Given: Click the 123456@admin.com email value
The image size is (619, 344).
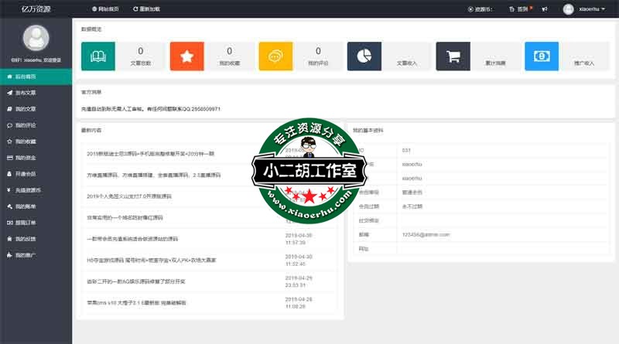Looking at the screenshot, I should pyautogui.click(x=426, y=234).
